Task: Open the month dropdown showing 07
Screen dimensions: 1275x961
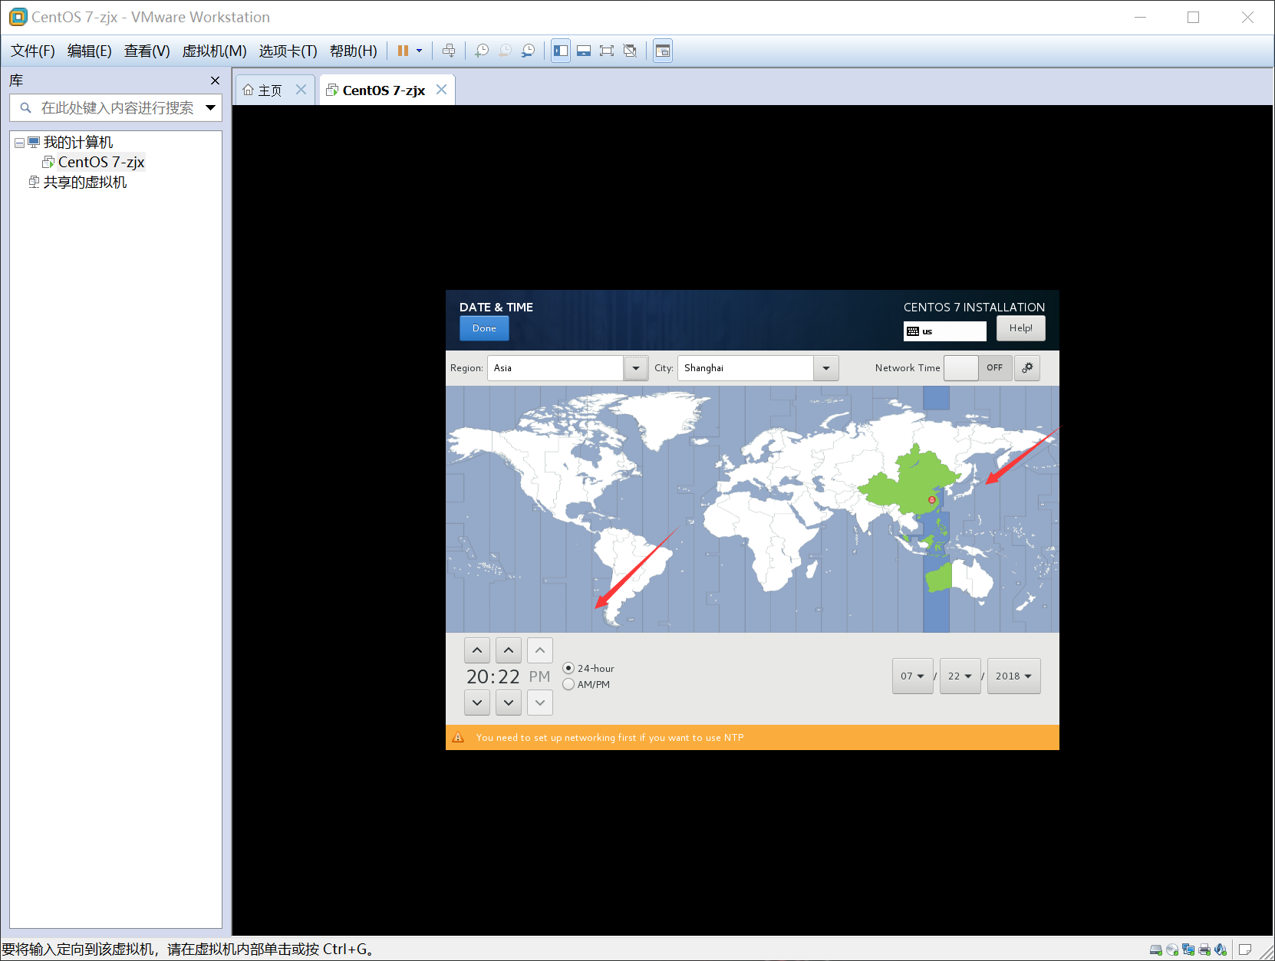Action: pyautogui.click(x=913, y=676)
